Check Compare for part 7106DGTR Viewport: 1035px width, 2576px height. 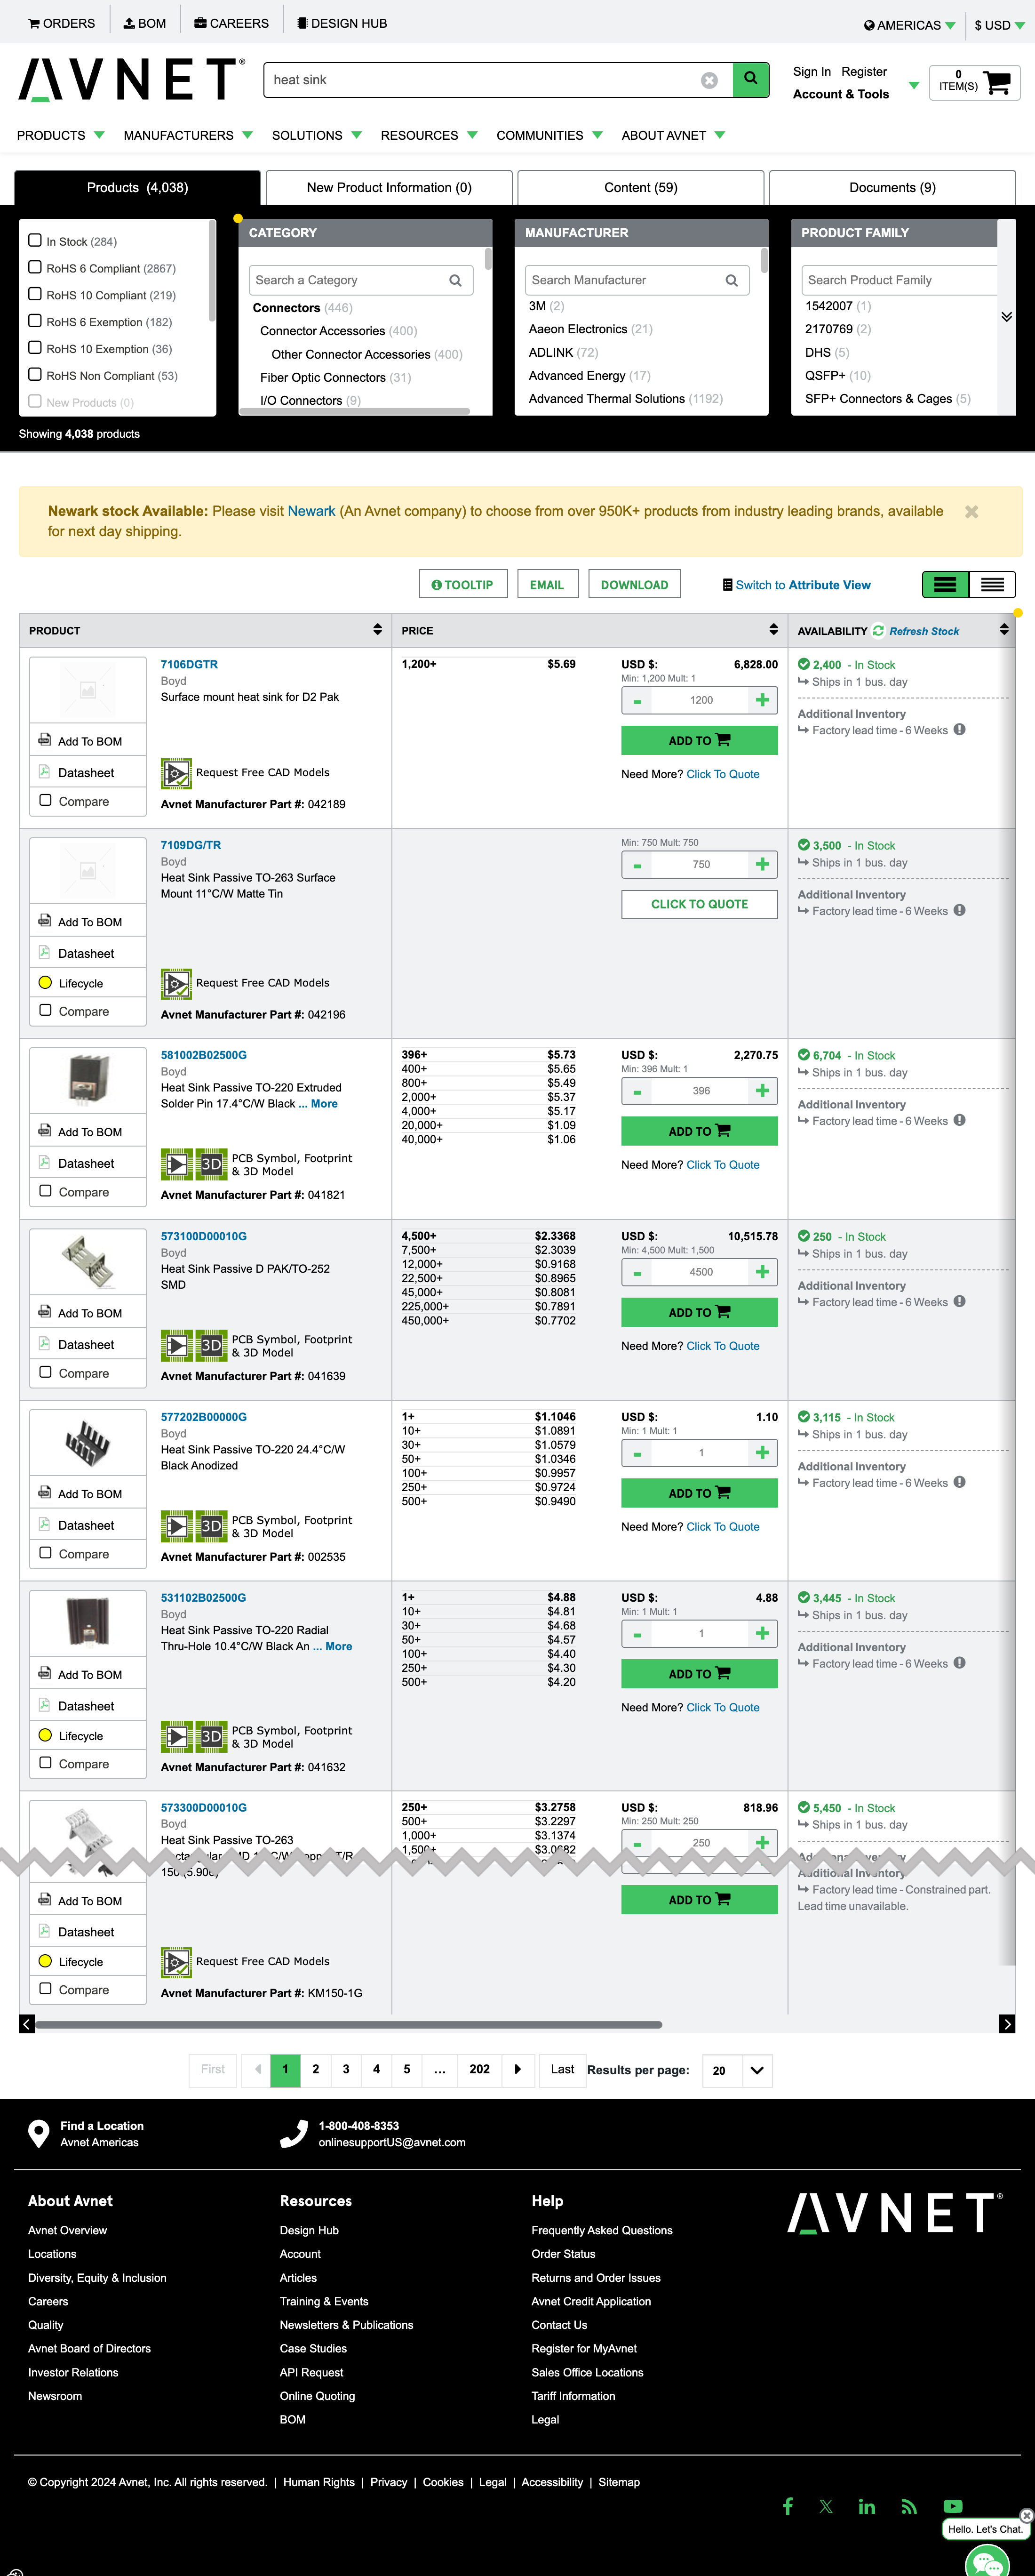[x=45, y=800]
